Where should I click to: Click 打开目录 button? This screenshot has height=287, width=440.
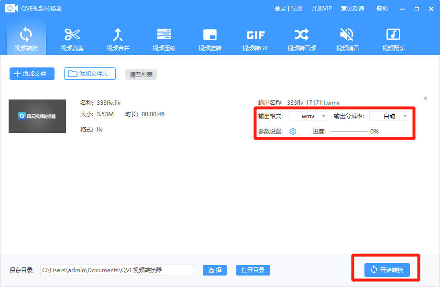(253, 270)
